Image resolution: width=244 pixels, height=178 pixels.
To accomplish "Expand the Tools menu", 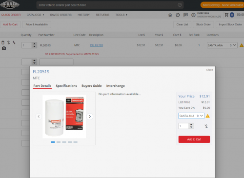I will [x=122, y=15].
